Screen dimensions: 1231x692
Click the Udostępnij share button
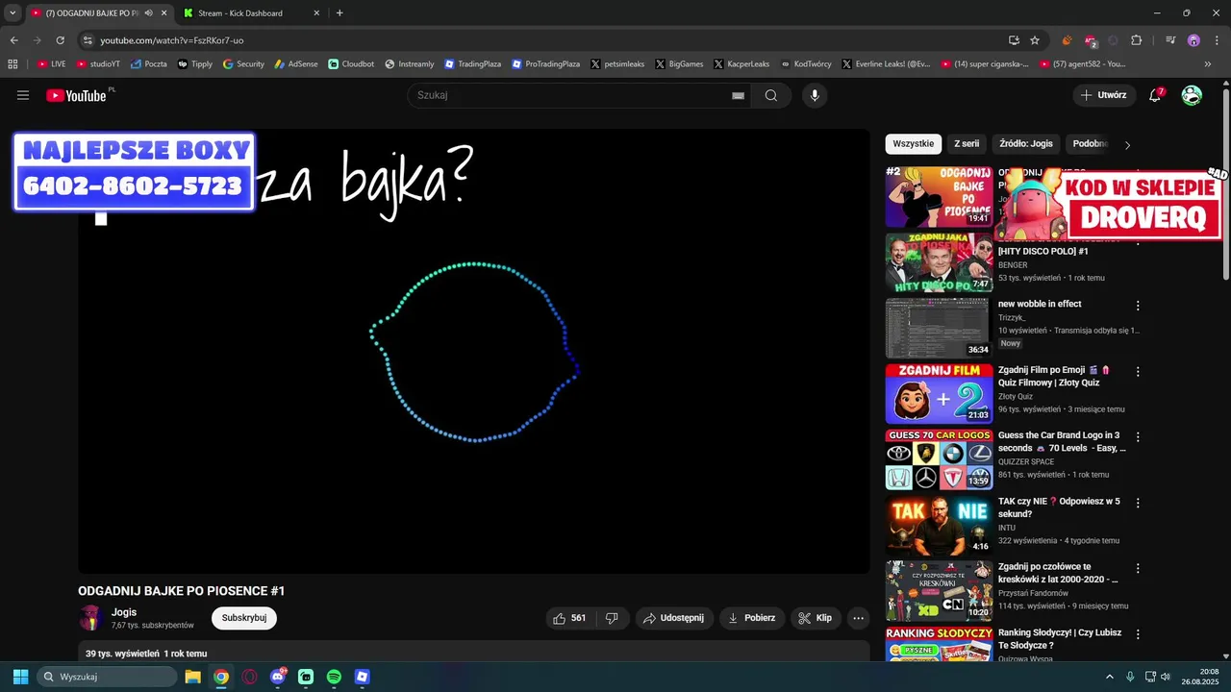point(674,618)
